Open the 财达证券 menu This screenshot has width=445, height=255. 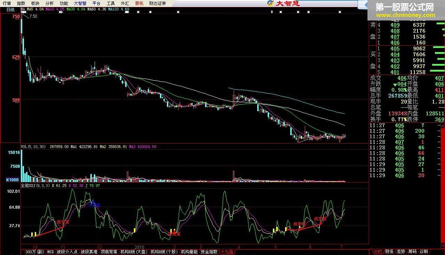pyautogui.click(x=158, y=3)
